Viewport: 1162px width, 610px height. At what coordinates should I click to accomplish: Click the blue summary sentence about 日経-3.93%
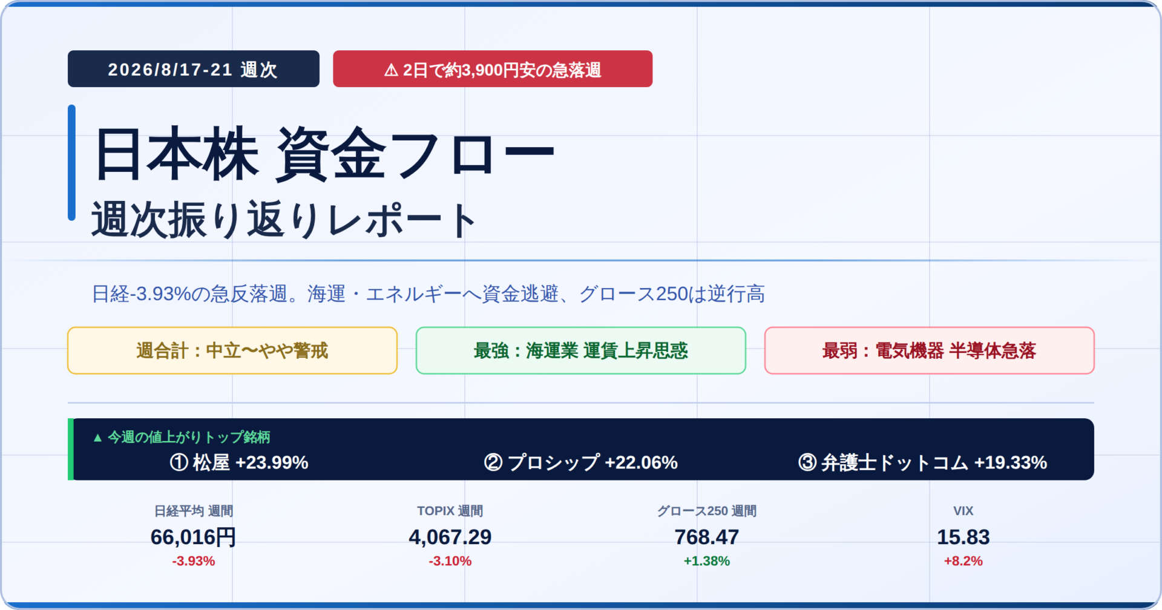[x=428, y=294]
